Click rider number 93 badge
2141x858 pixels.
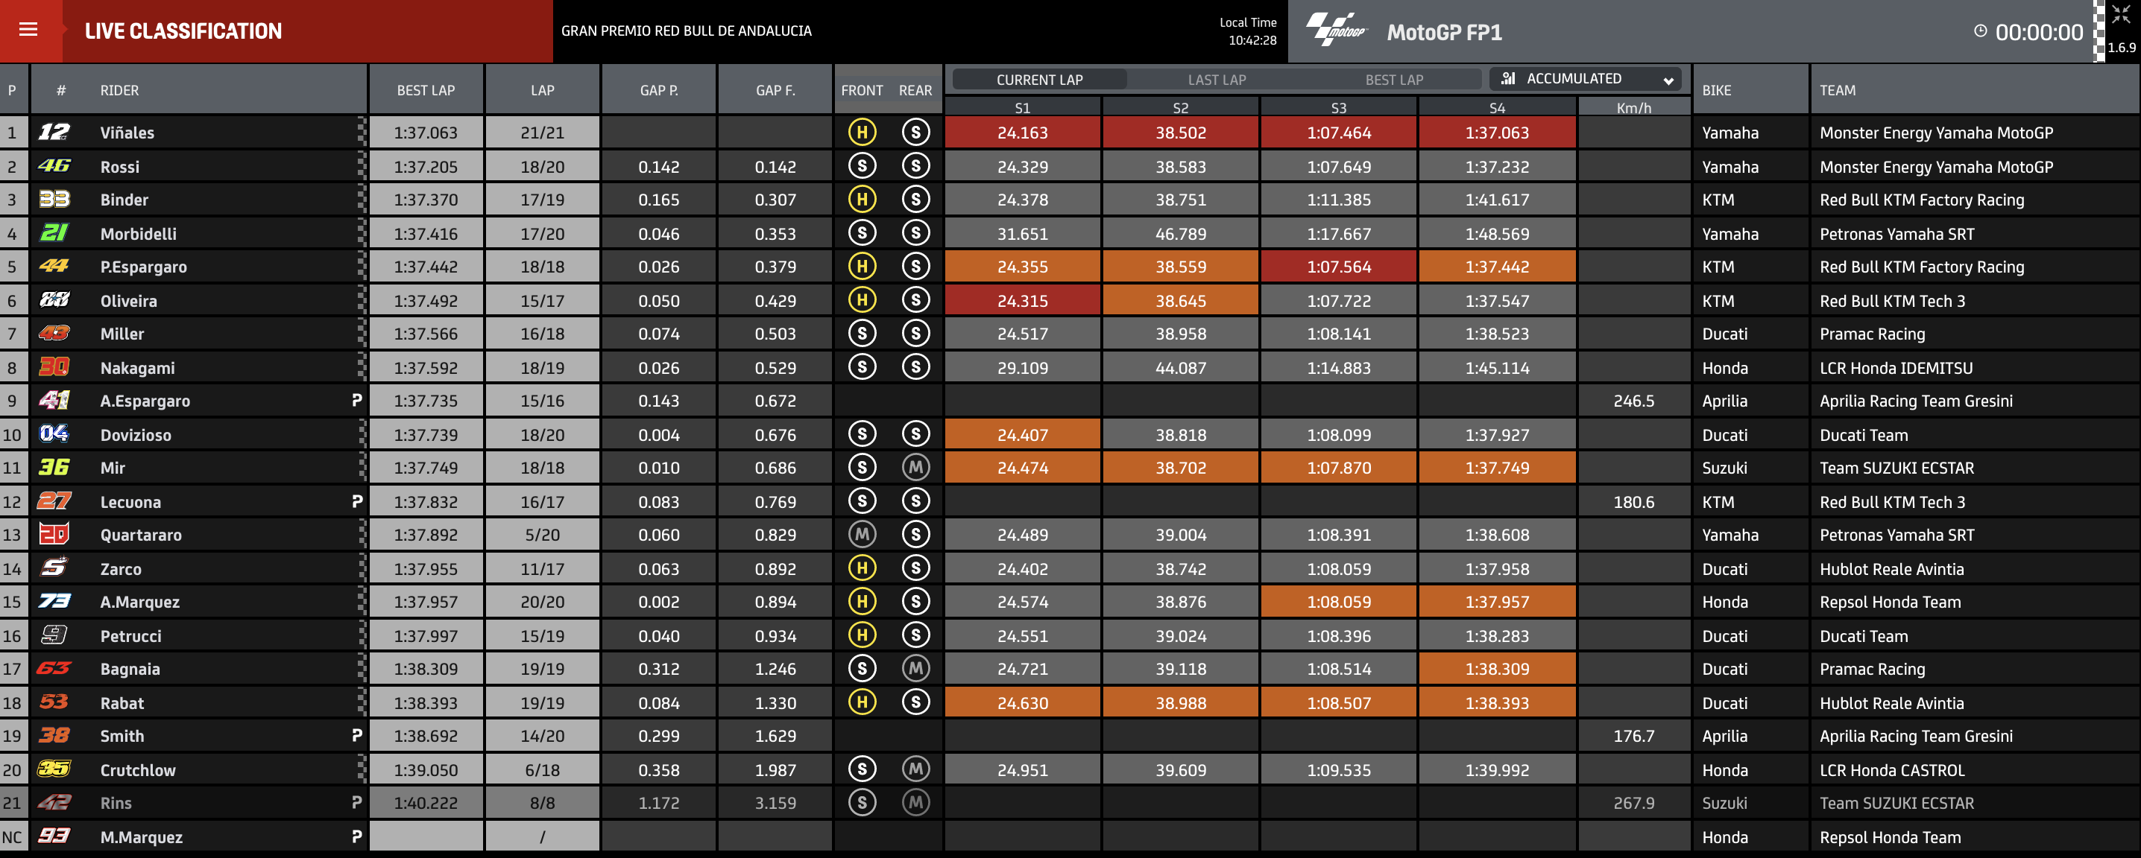pos(54,836)
